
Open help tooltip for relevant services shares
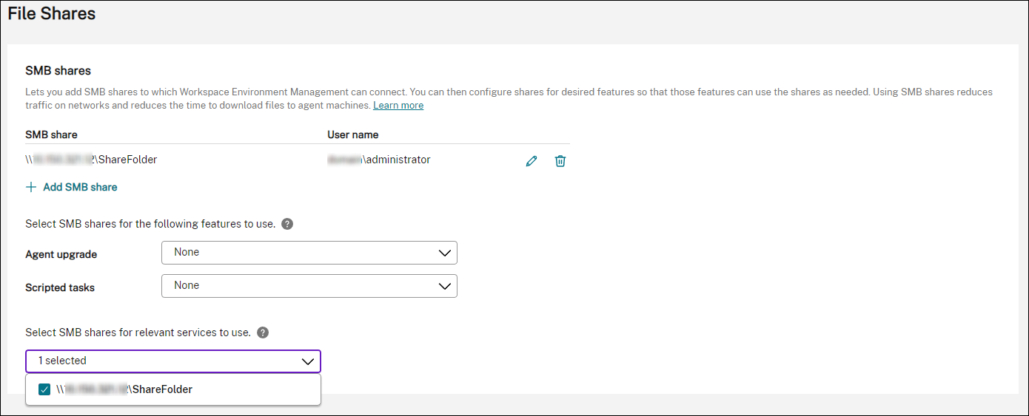tap(263, 333)
